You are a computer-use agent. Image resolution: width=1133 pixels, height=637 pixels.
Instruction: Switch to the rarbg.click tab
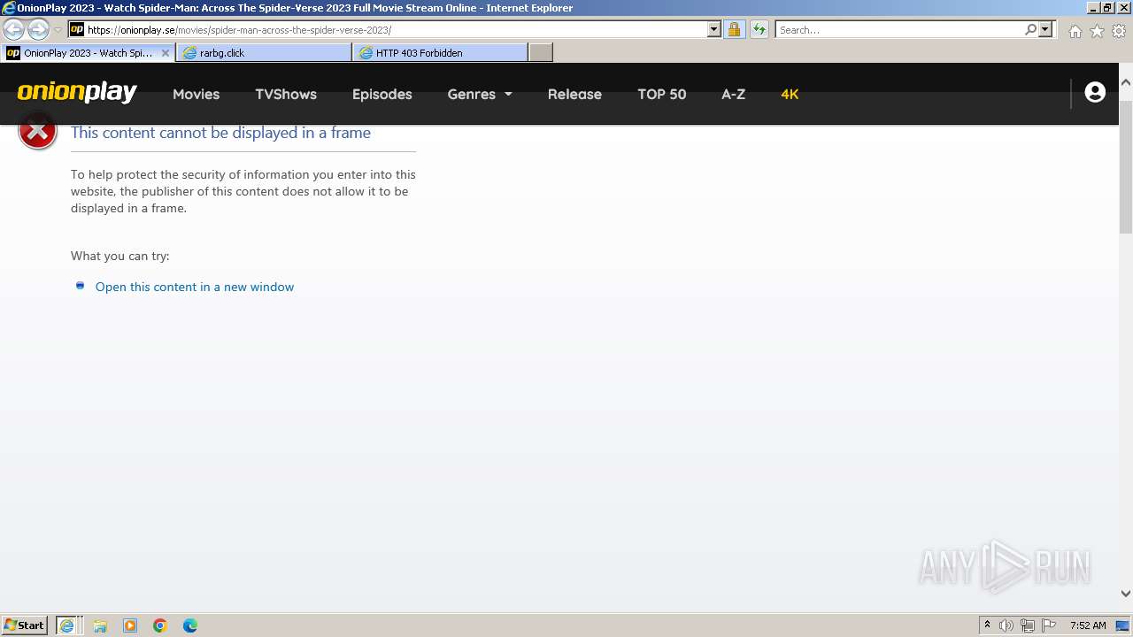[264, 53]
